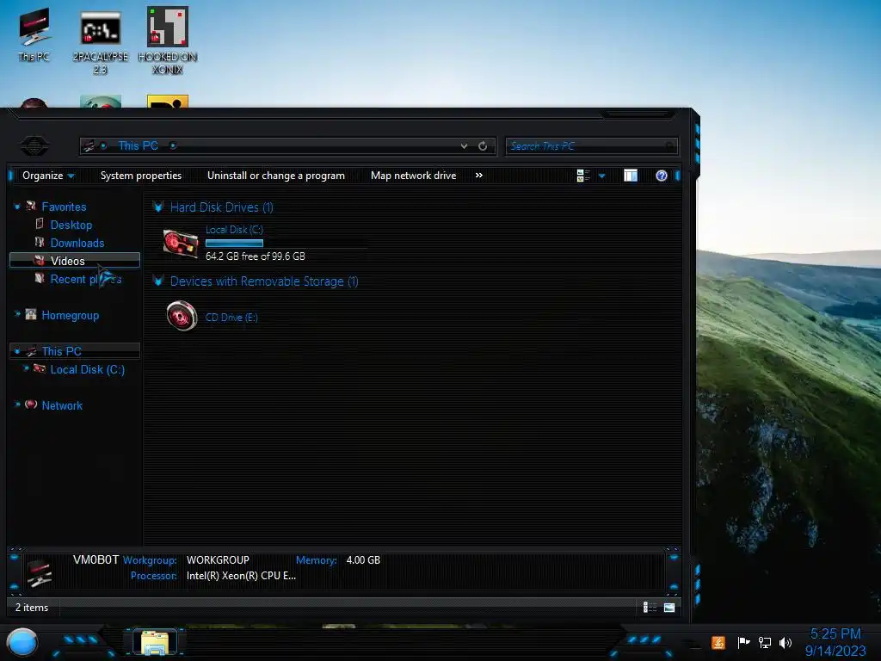Click the back navigation orb in Explorer
This screenshot has width=881, height=661.
(x=34, y=145)
